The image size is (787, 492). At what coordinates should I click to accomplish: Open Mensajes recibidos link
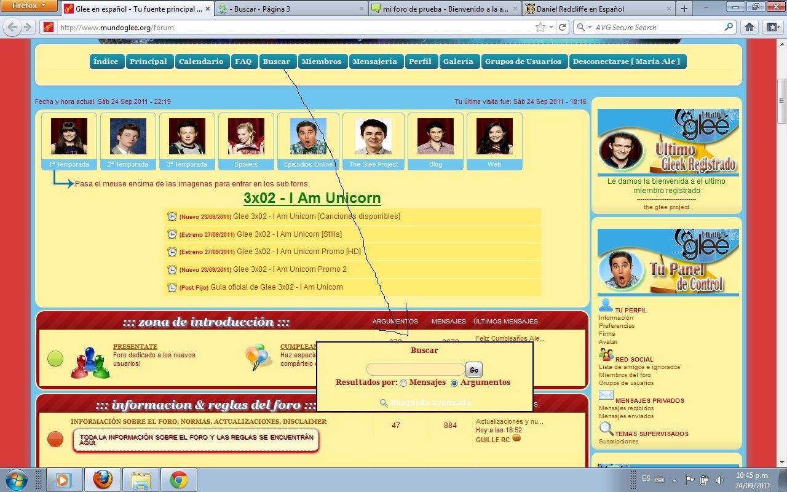coord(626,408)
